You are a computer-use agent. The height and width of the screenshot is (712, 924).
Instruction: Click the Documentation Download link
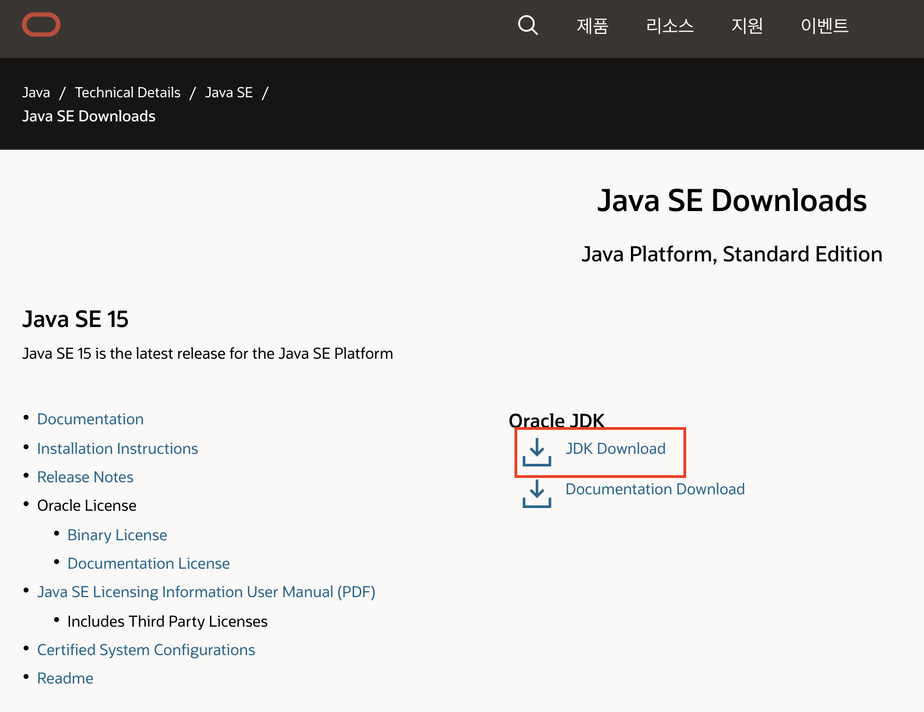point(655,489)
